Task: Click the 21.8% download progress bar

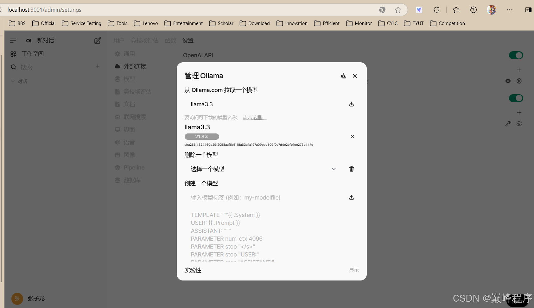Action: pos(202,137)
